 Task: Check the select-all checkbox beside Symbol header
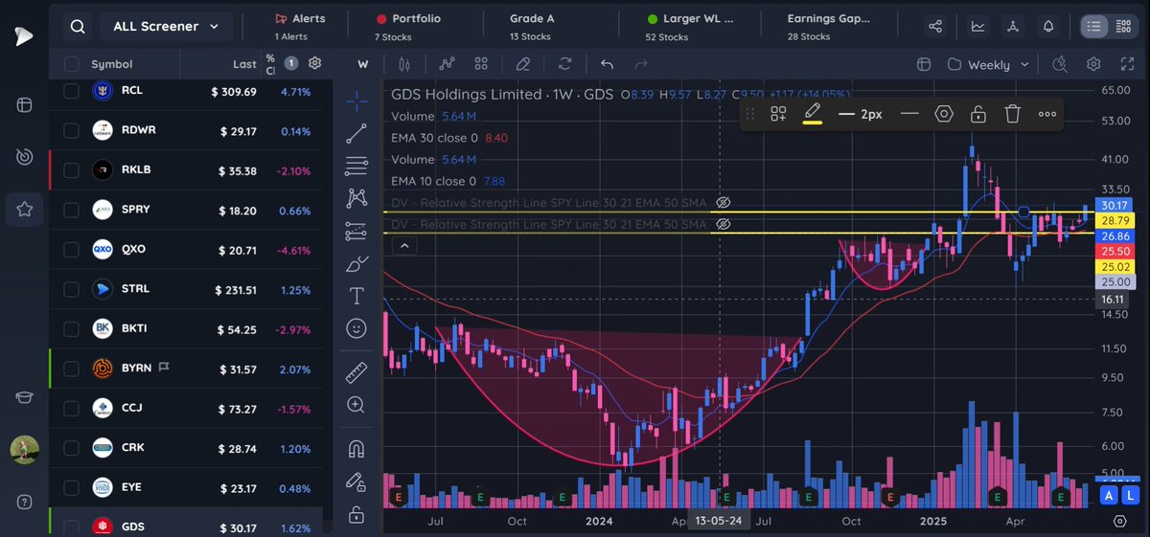point(71,64)
